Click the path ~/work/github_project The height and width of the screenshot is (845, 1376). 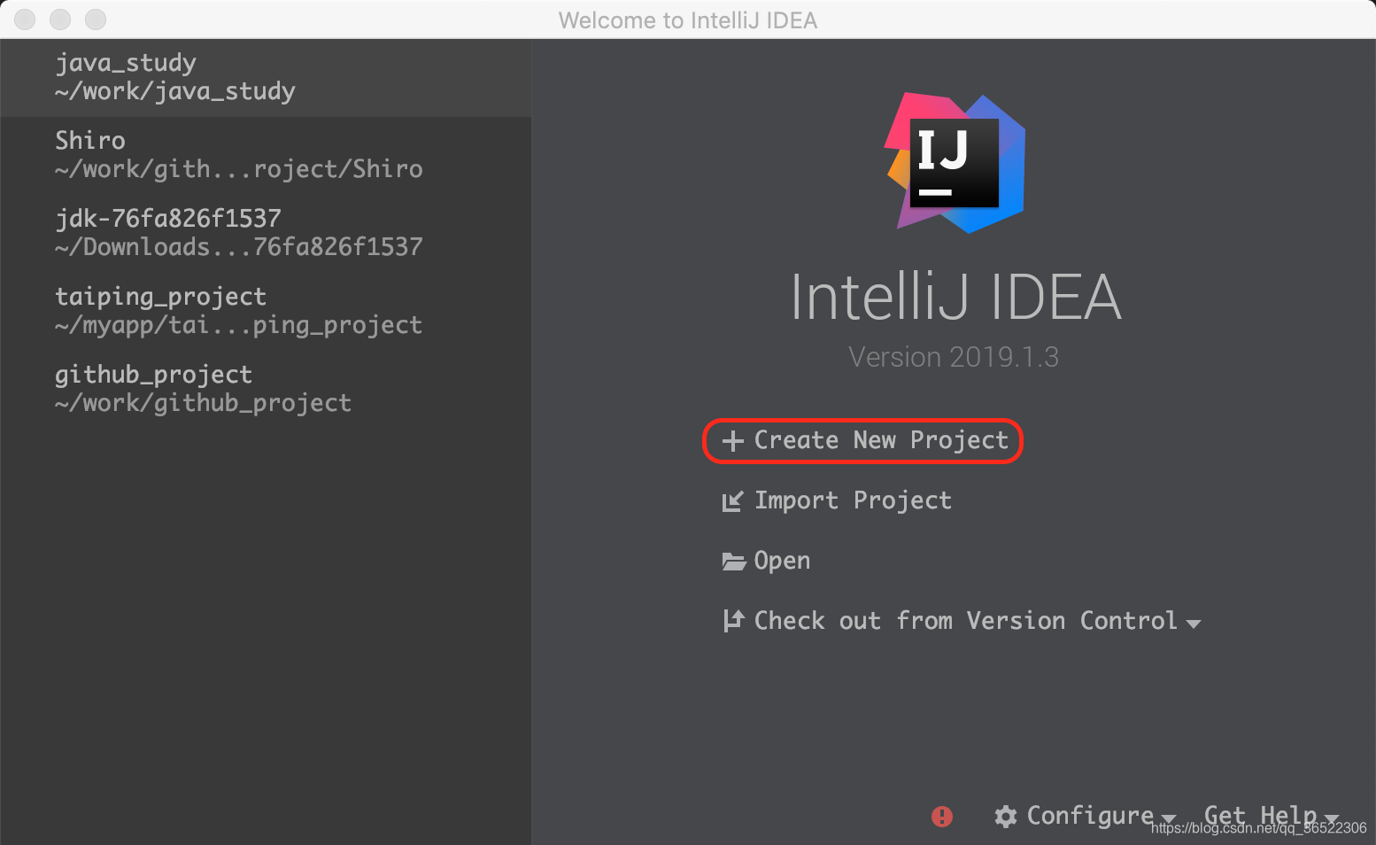click(x=204, y=404)
